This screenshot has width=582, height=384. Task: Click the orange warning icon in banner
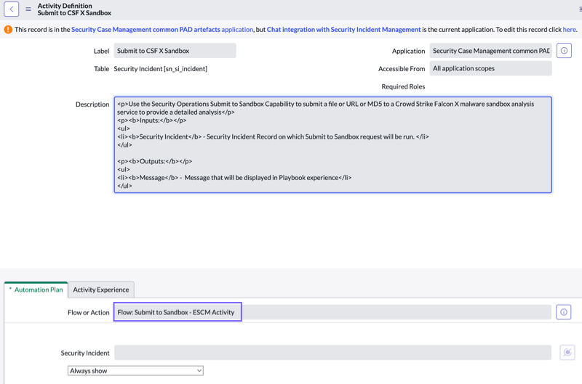pos(8,30)
